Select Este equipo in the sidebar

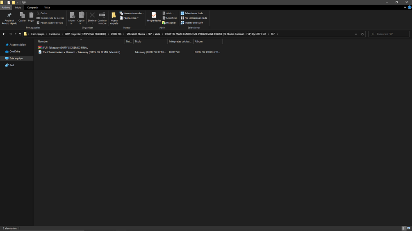[x=16, y=58]
